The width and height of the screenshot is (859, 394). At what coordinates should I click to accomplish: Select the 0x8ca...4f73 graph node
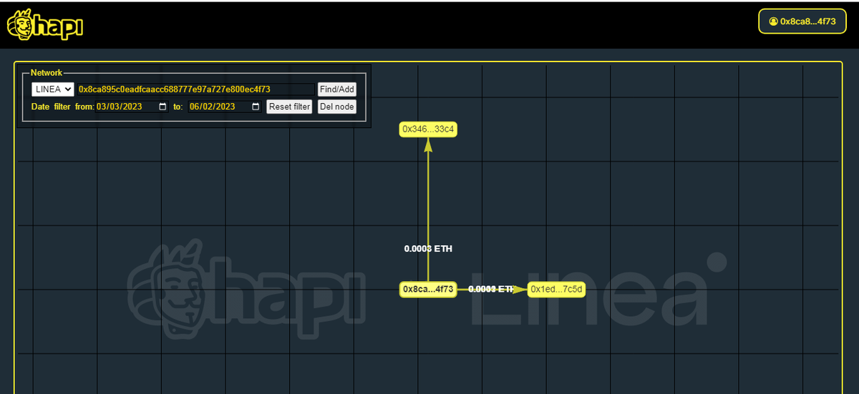click(428, 289)
